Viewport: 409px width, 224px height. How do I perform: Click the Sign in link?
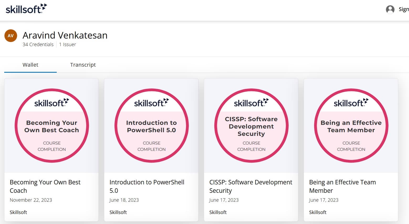[x=404, y=9]
